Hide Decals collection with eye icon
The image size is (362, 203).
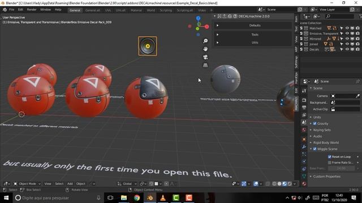point(347,49)
